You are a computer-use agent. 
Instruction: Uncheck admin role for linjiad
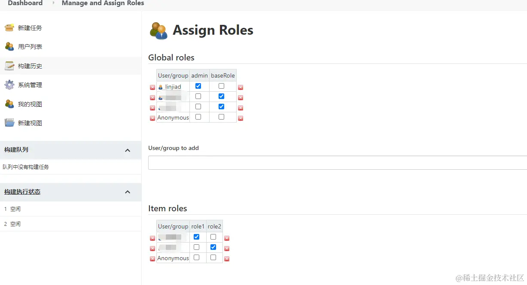point(198,86)
